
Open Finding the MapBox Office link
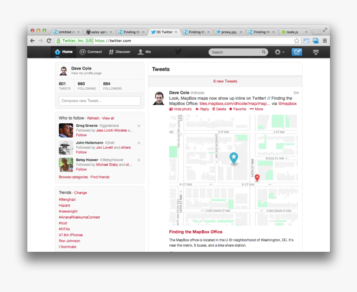click(196, 232)
